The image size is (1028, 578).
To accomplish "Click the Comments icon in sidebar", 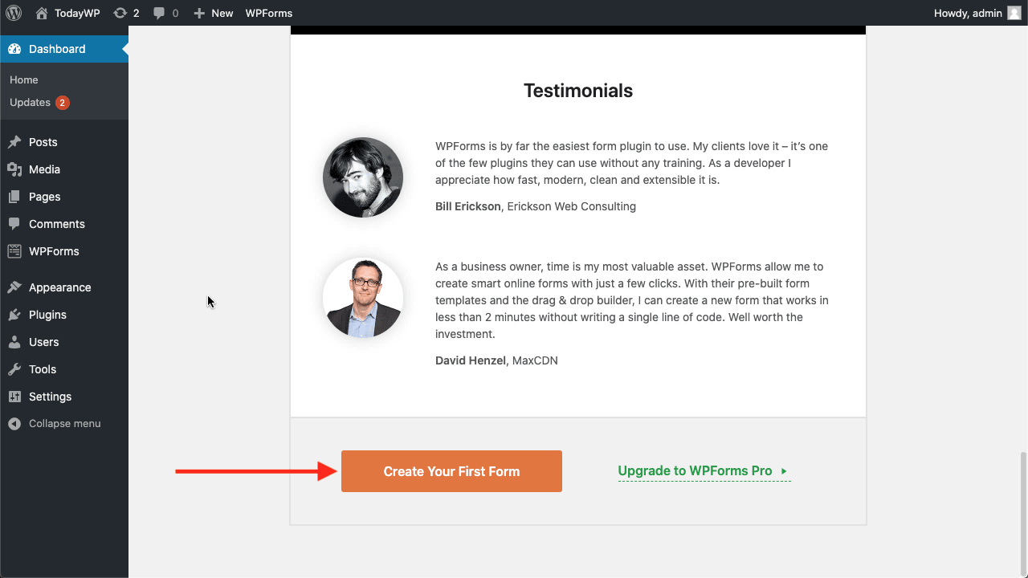I will (14, 224).
